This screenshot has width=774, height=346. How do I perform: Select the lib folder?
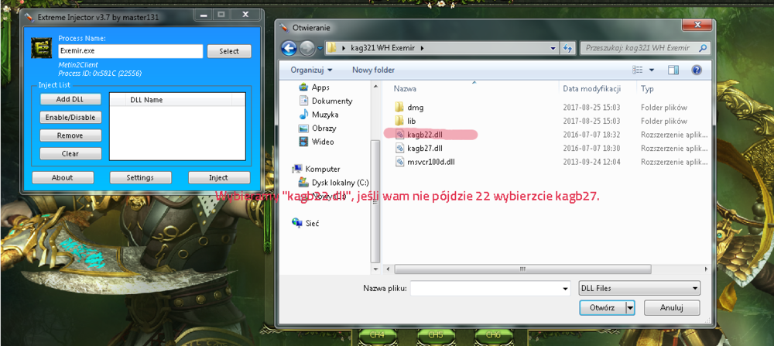coord(406,121)
